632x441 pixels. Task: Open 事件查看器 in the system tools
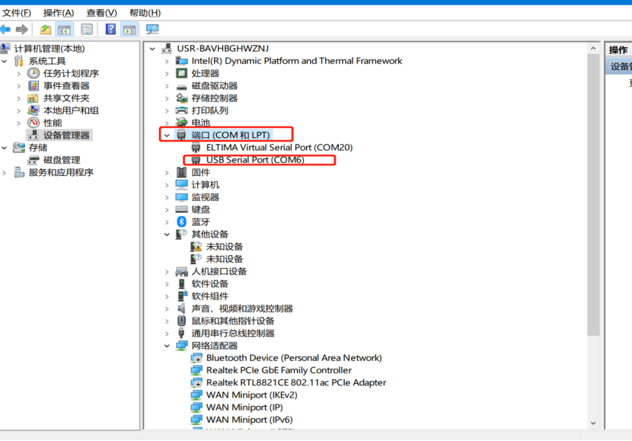[x=65, y=86]
